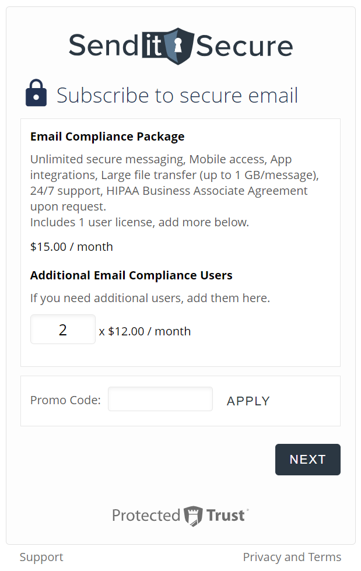361x571 pixels.
Task: Continue with the NEXT button
Action: 308,459
